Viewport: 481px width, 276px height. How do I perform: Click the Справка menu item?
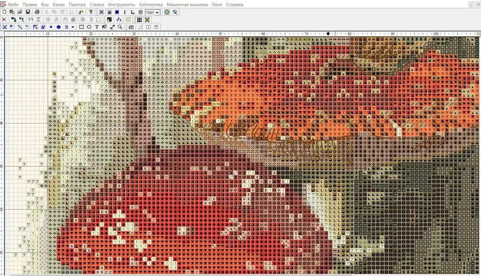pos(234,4)
